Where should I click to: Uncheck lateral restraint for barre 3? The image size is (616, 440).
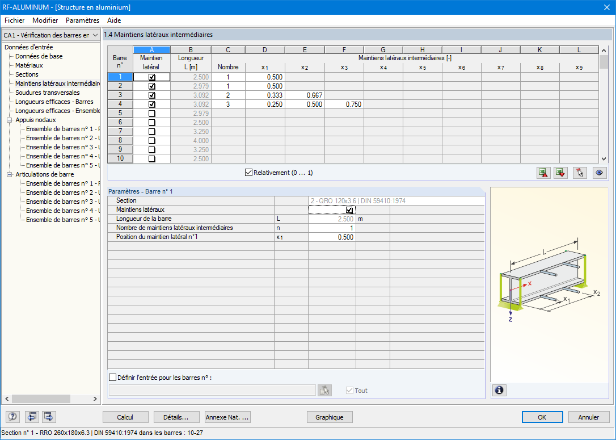tap(151, 95)
